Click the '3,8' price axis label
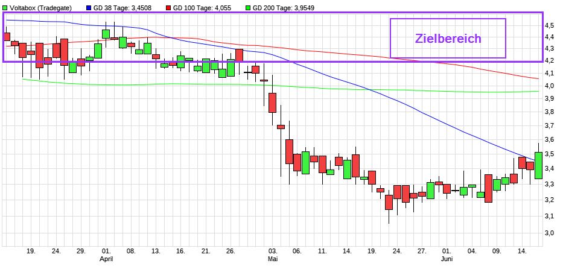Viewport: 566px width, 266px height. [550, 112]
